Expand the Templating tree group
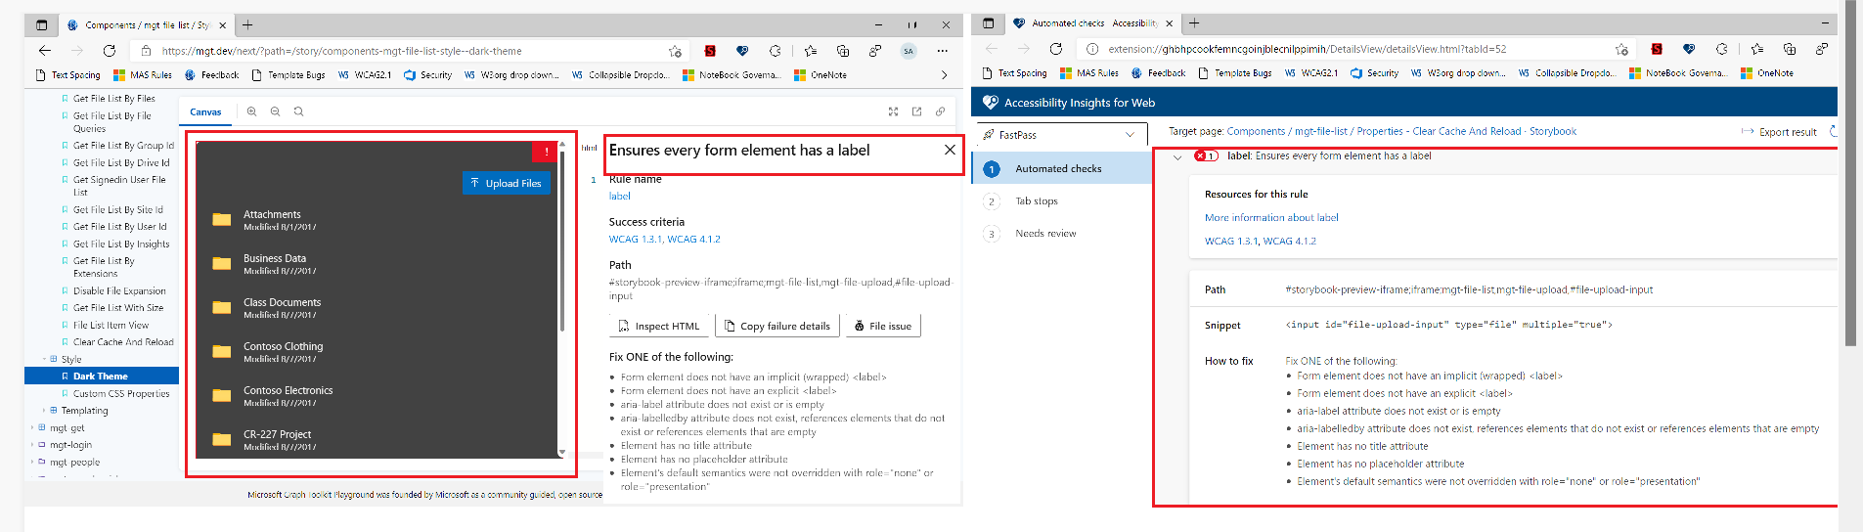The width and height of the screenshot is (1863, 532). pyautogui.click(x=44, y=411)
